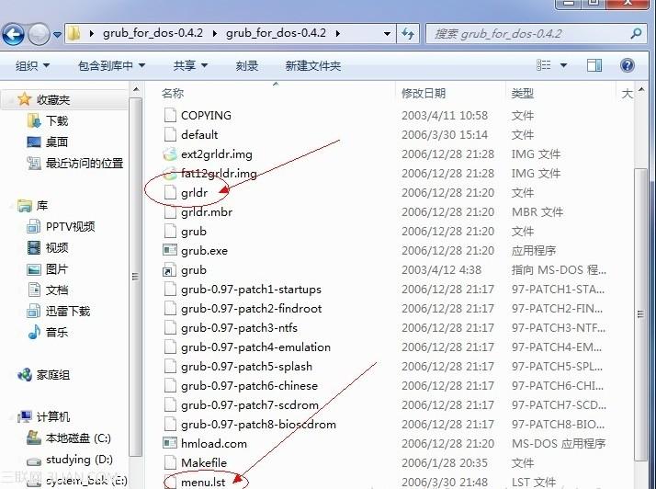Viewport: 656px width, 489px height.
Task: Click the folder icon in address bar
Action: pos(74,33)
